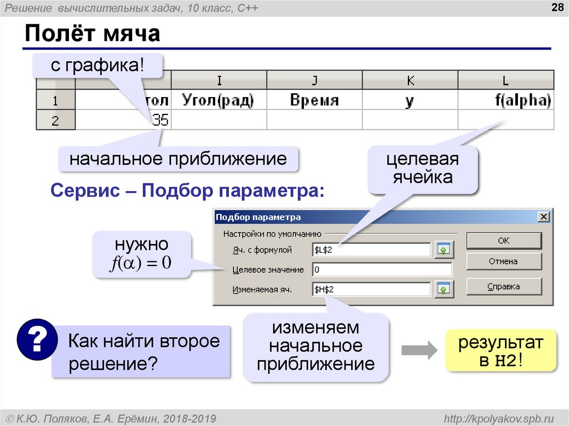Open help with Справка button

(503, 287)
